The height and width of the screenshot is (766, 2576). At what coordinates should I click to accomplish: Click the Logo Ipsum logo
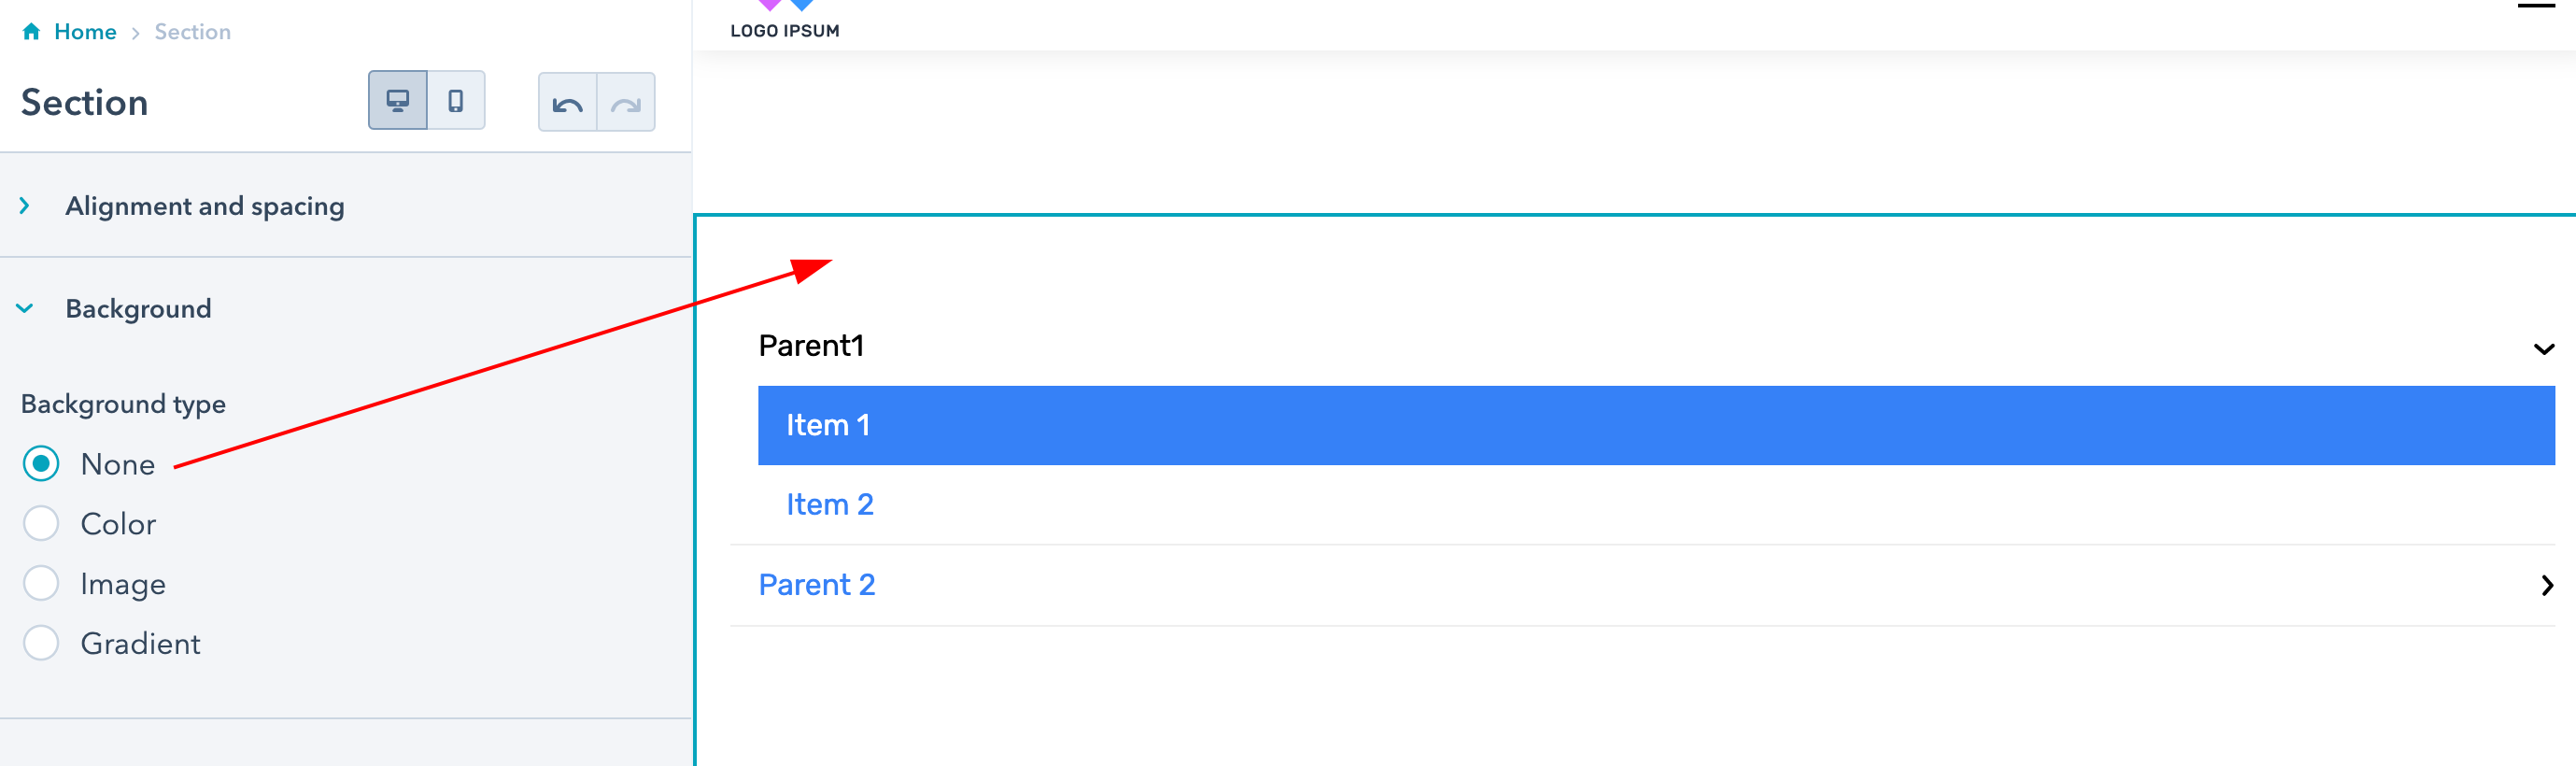785,20
